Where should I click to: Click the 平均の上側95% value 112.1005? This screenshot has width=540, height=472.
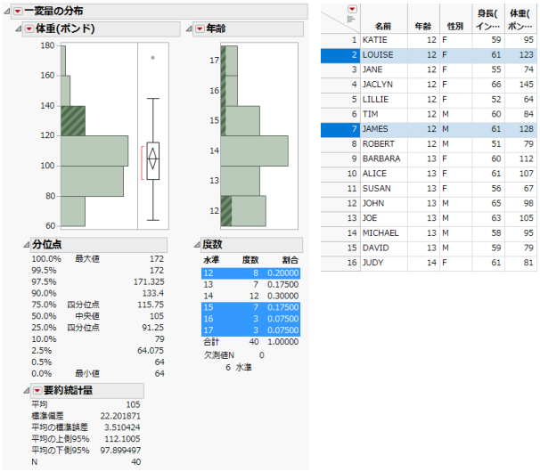coord(122,439)
